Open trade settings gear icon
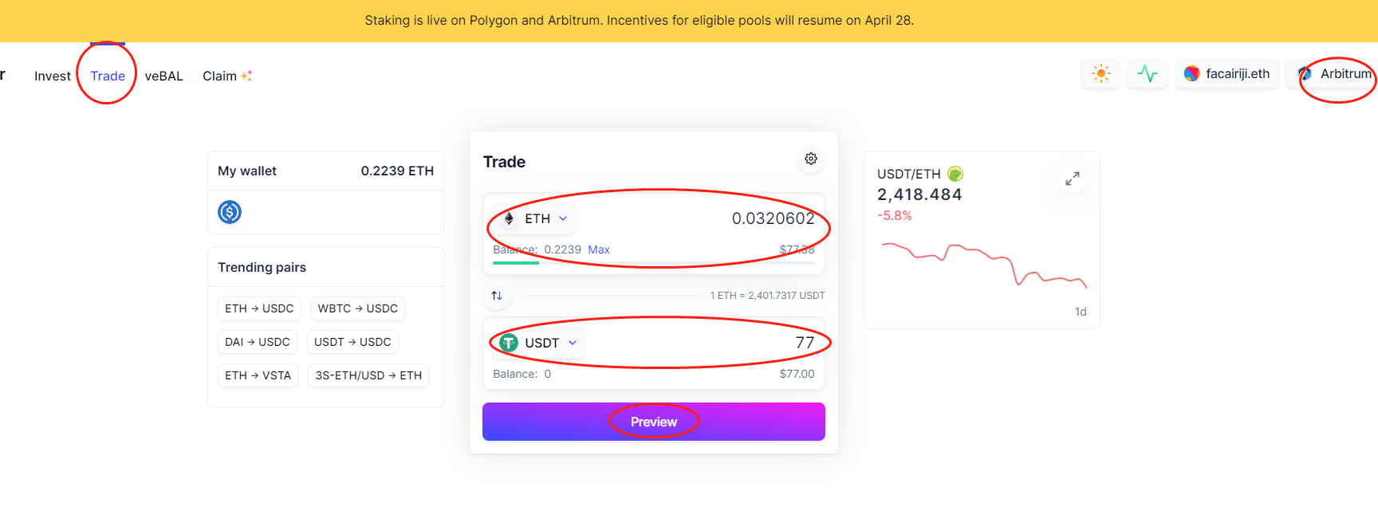Image resolution: width=1378 pixels, height=530 pixels. coord(811,159)
